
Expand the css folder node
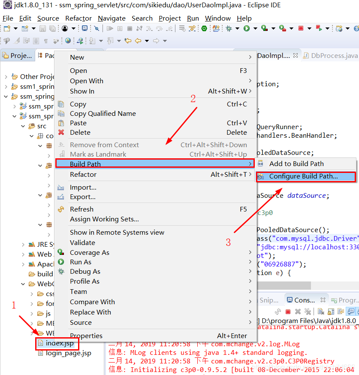tap(32, 294)
